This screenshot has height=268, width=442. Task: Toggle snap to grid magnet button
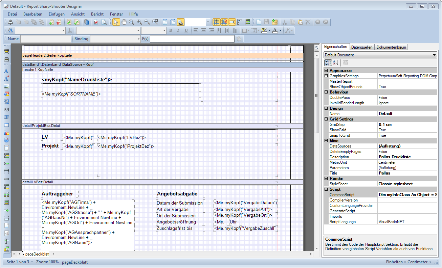[224, 22]
